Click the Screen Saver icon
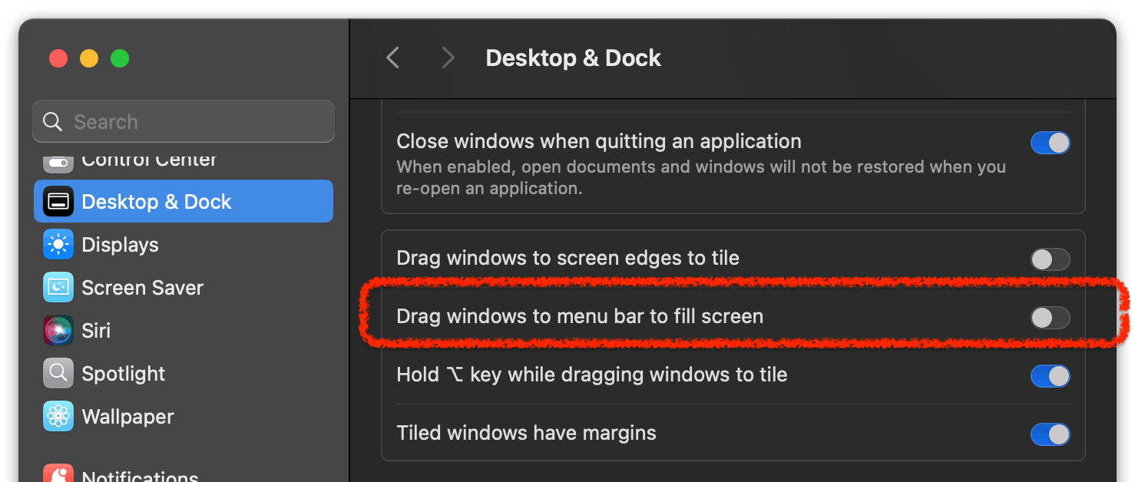This screenshot has height=482, width=1135. (x=58, y=288)
